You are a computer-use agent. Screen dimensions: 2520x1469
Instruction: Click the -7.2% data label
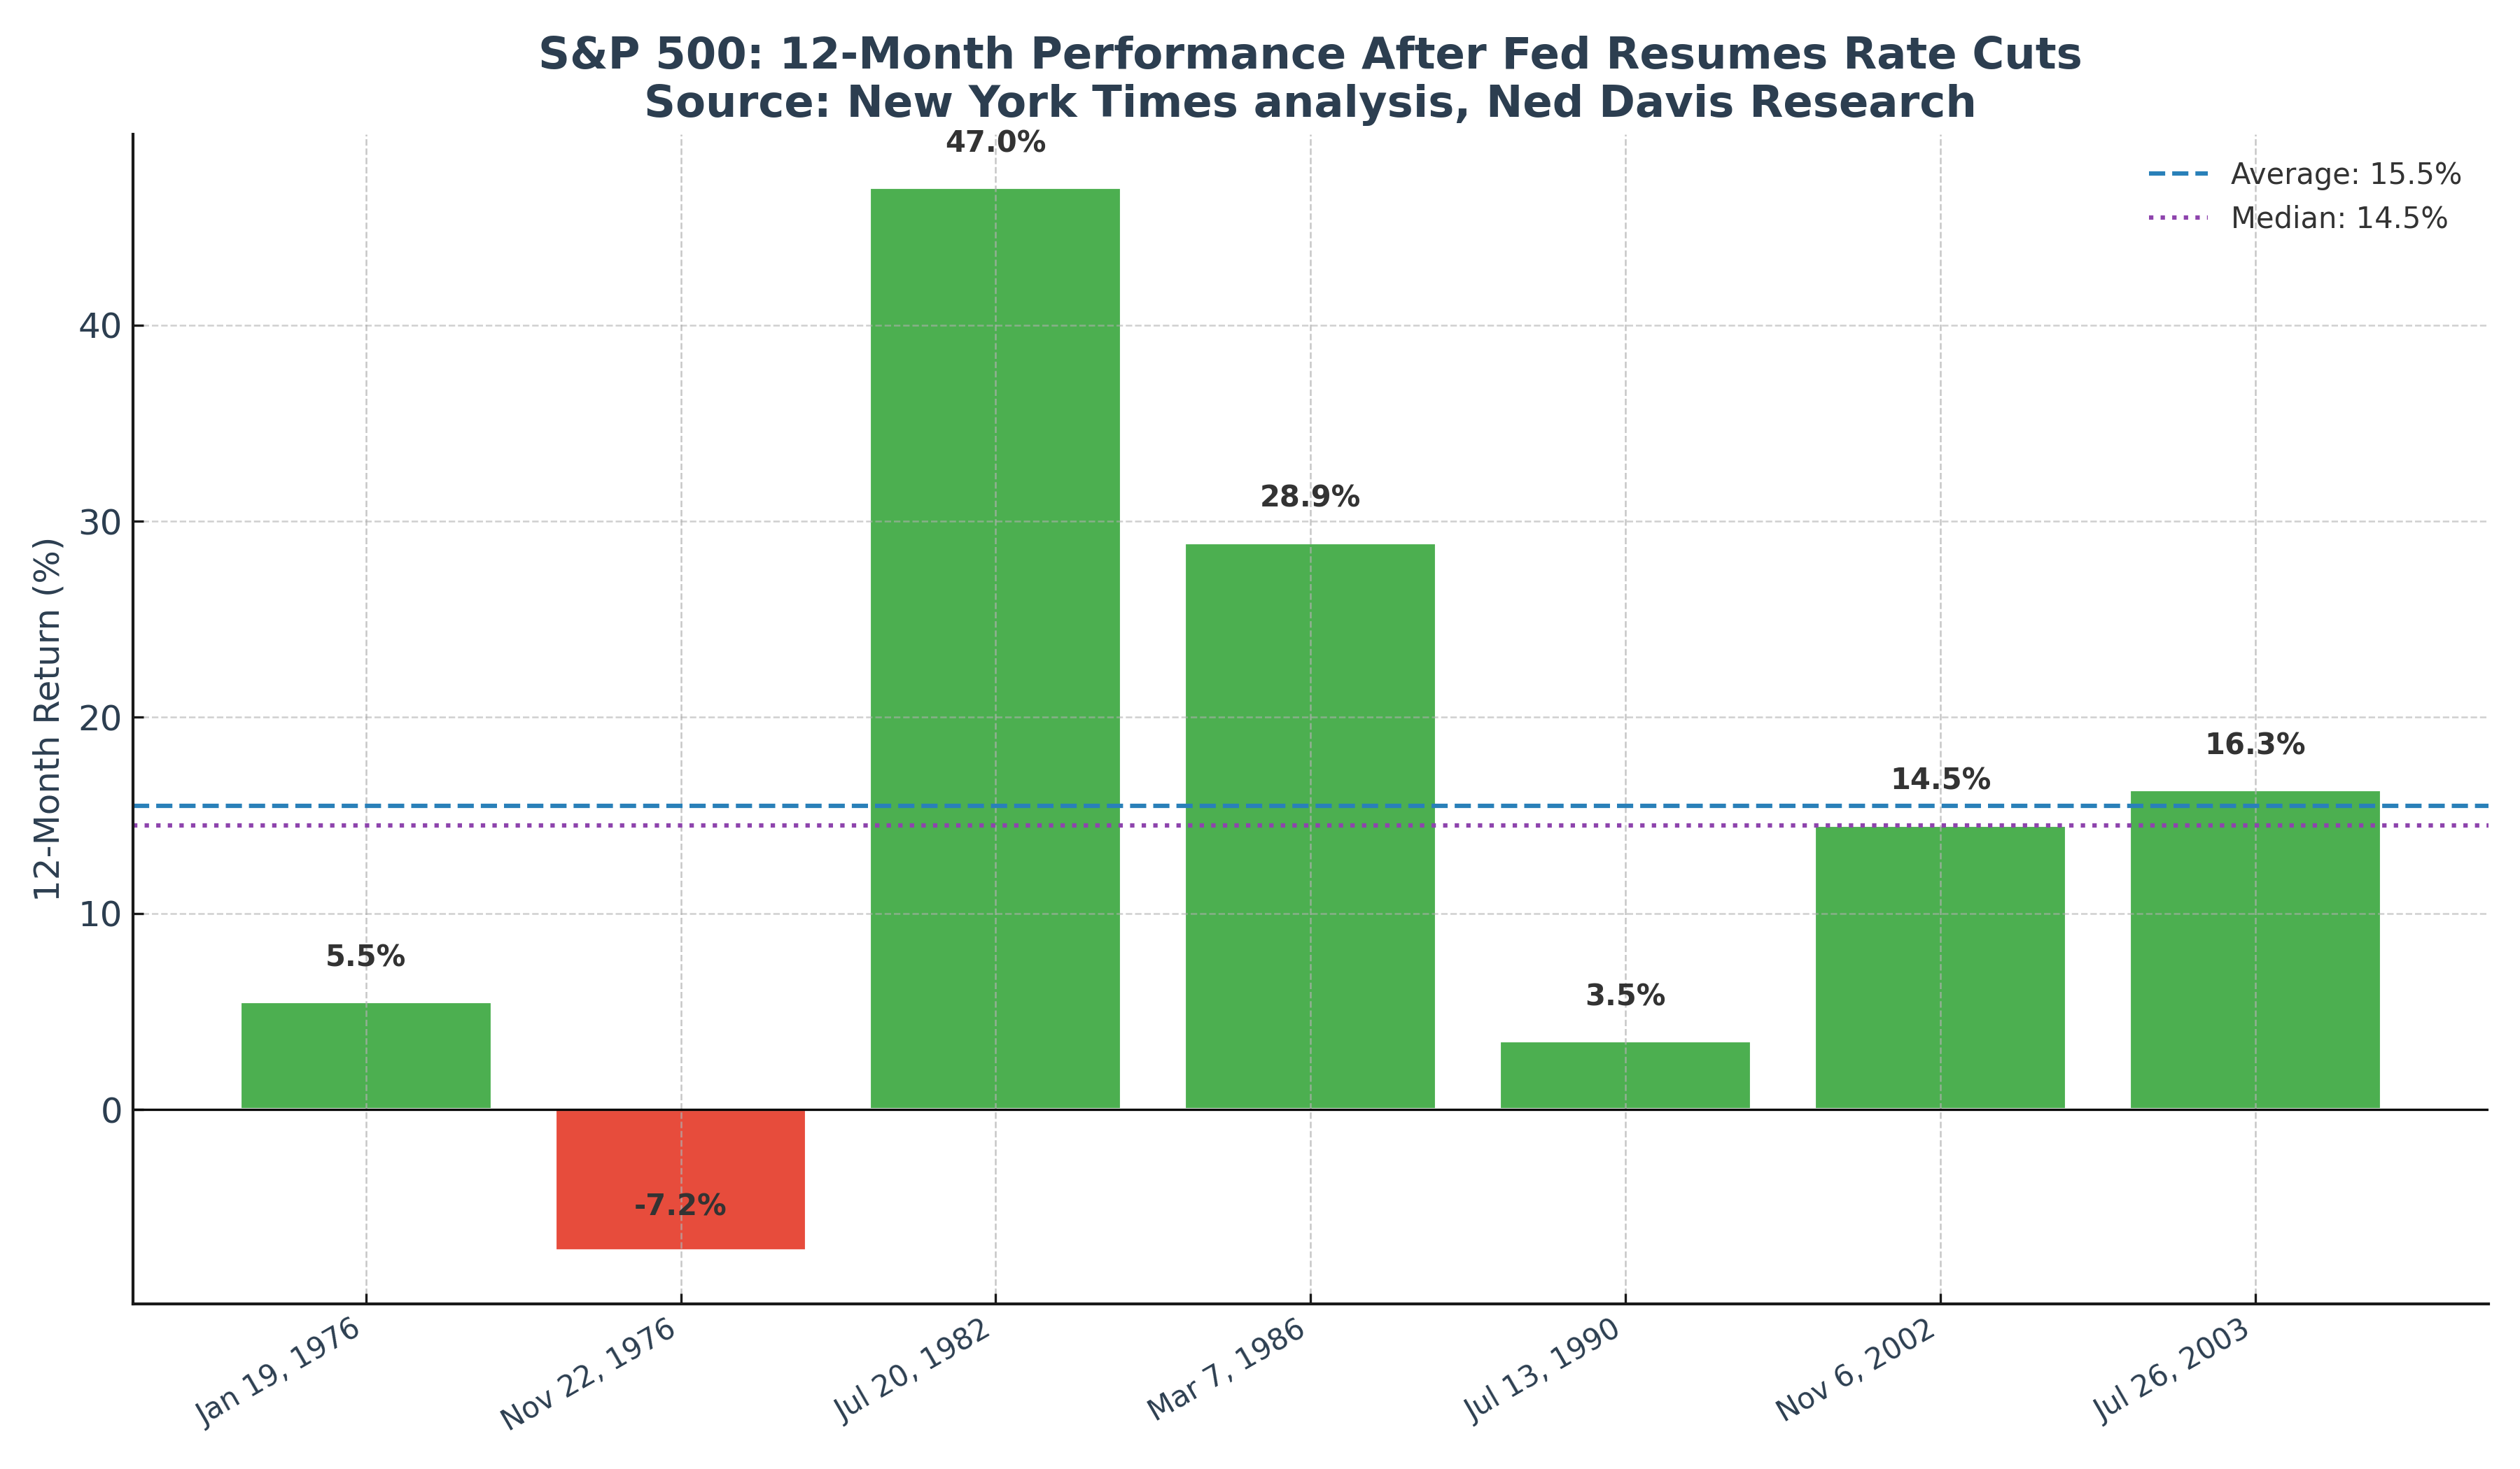[x=680, y=1206]
